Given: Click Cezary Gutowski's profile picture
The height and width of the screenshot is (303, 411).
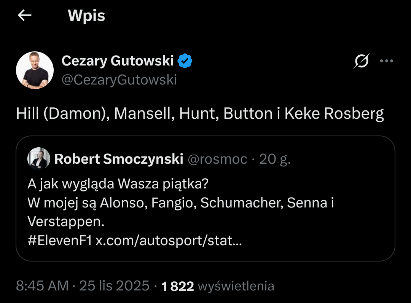Looking at the screenshot, I should coord(35,70).
